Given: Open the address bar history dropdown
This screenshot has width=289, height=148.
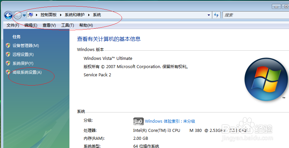Looking at the screenshot, I should click(x=209, y=15).
